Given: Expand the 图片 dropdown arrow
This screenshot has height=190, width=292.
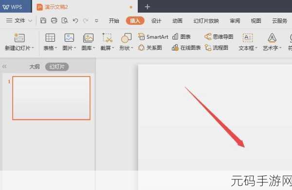Looking at the screenshot, I should 75,48.
